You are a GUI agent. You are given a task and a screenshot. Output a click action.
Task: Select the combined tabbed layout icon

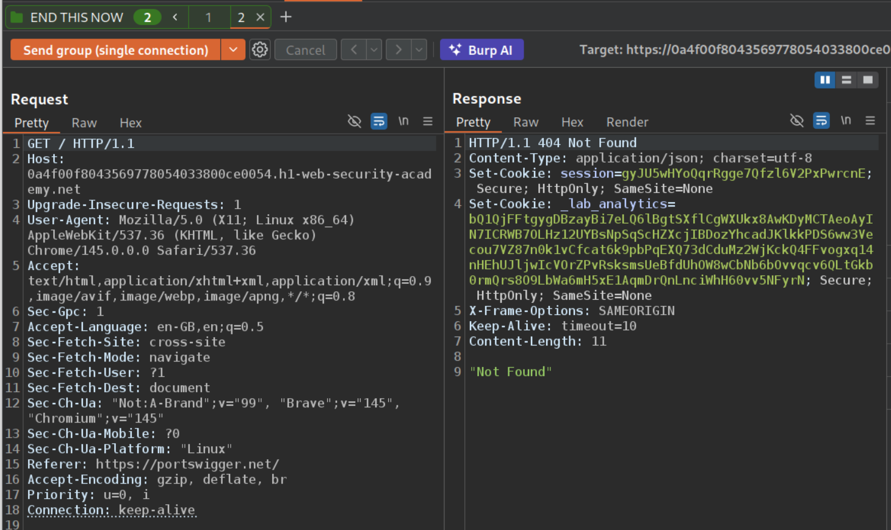point(867,80)
